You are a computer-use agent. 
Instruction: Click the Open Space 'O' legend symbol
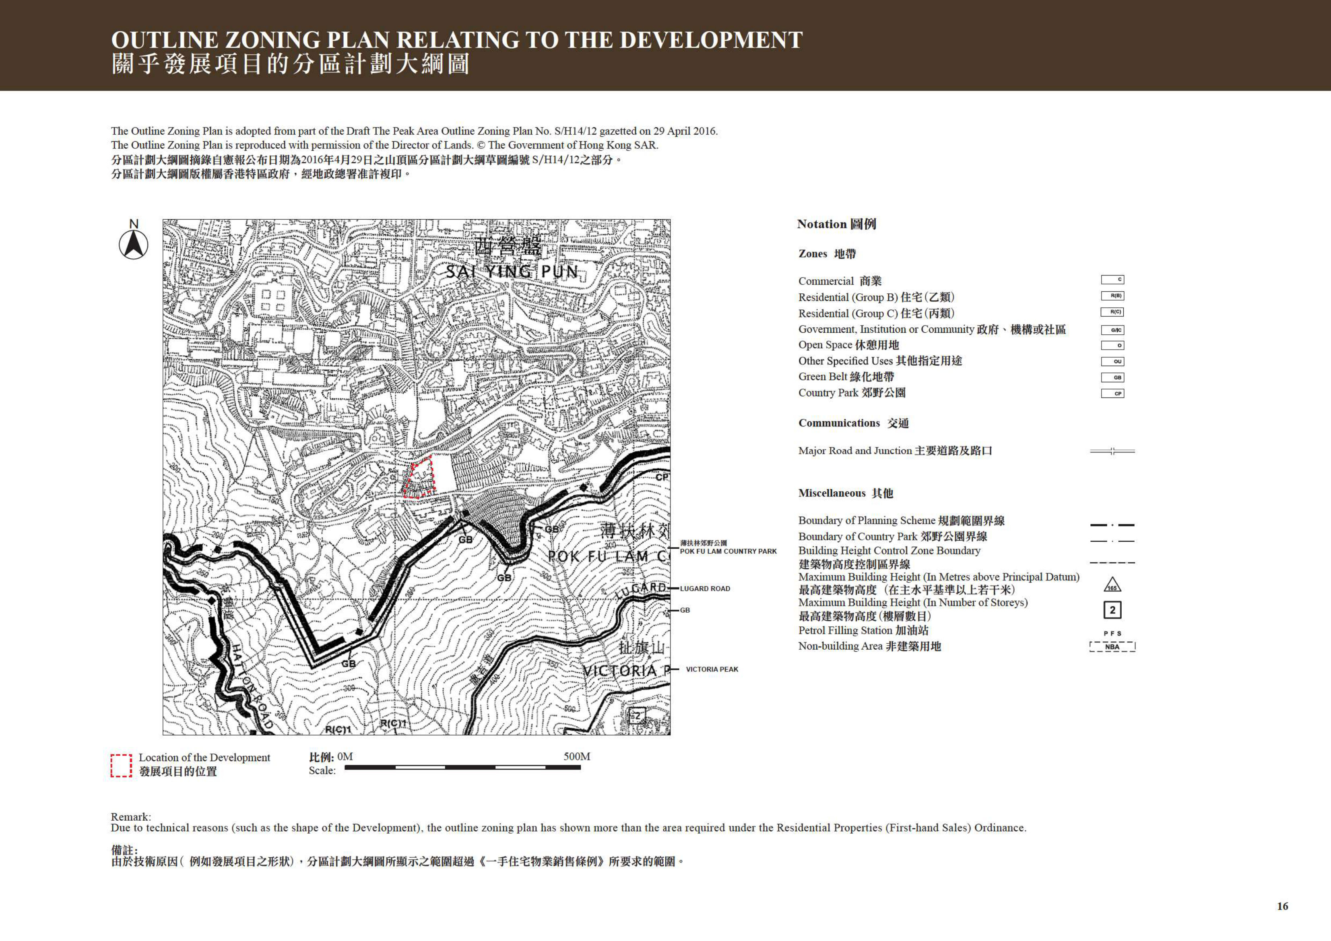point(1112,345)
